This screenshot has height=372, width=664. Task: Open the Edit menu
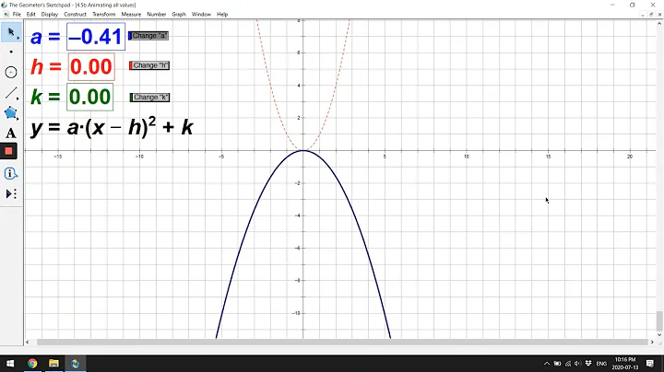pyautogui.click(x=31, y=15)
